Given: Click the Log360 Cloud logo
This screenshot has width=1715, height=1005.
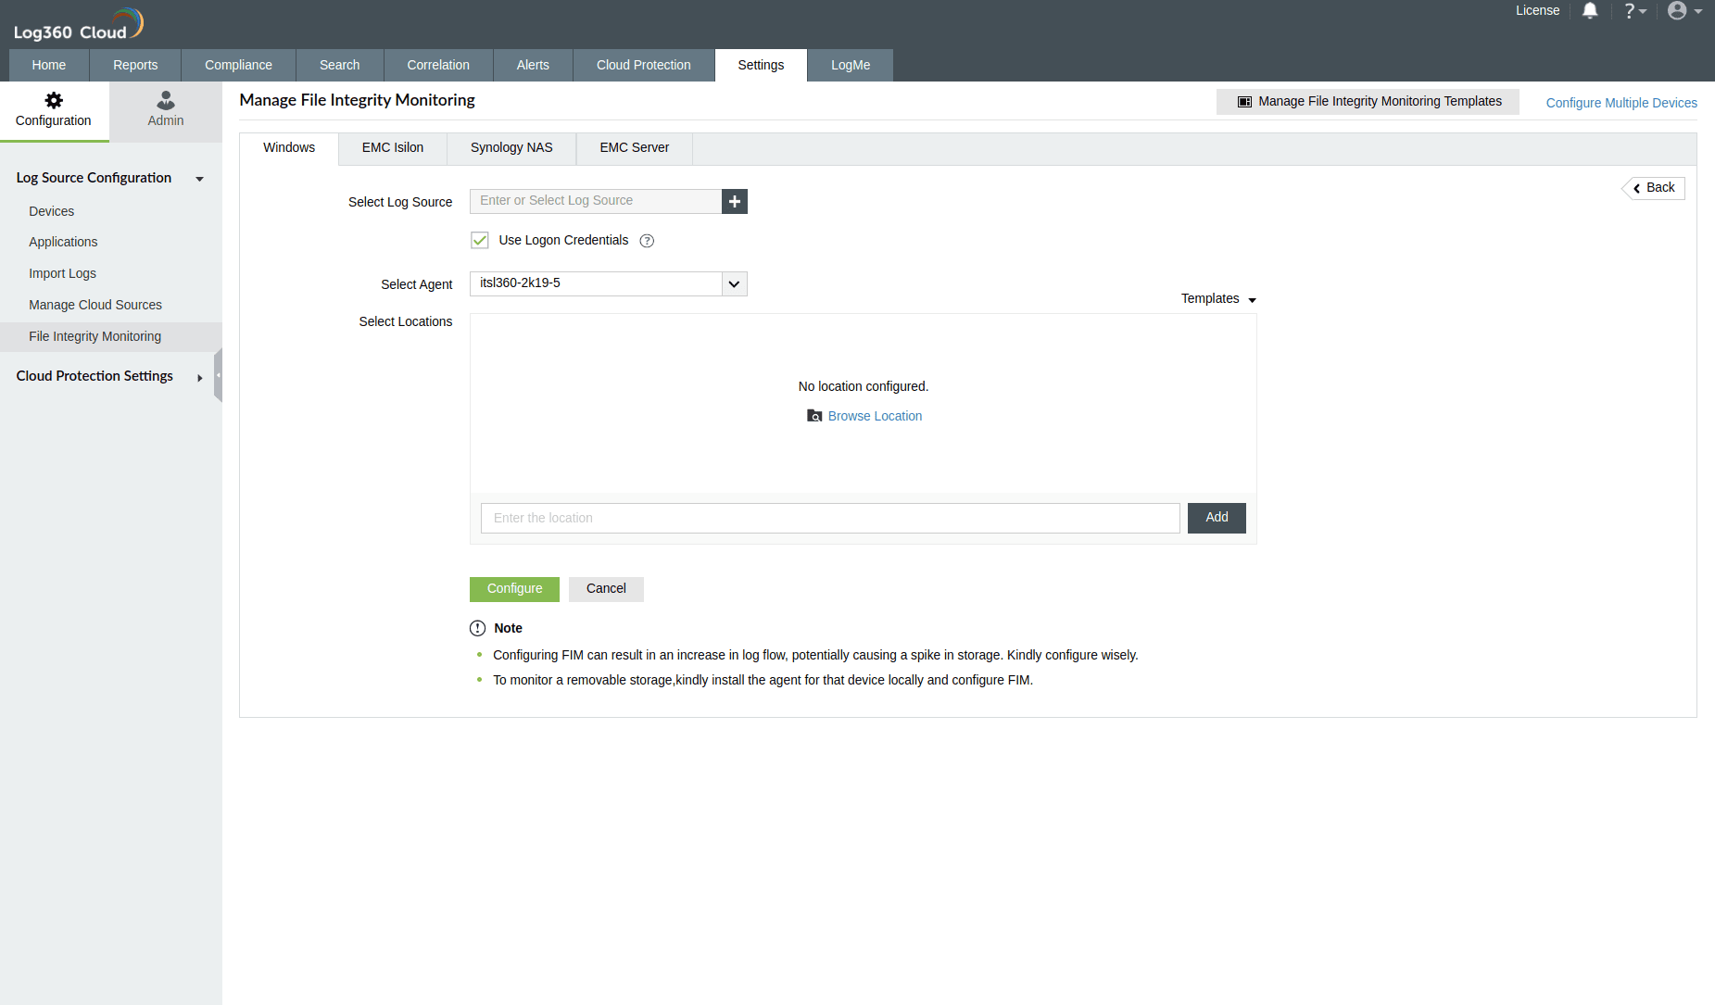Looking at the screenshot, I should 79,25.
